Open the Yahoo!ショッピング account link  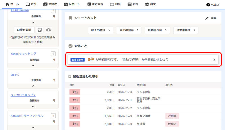(23, 54)
